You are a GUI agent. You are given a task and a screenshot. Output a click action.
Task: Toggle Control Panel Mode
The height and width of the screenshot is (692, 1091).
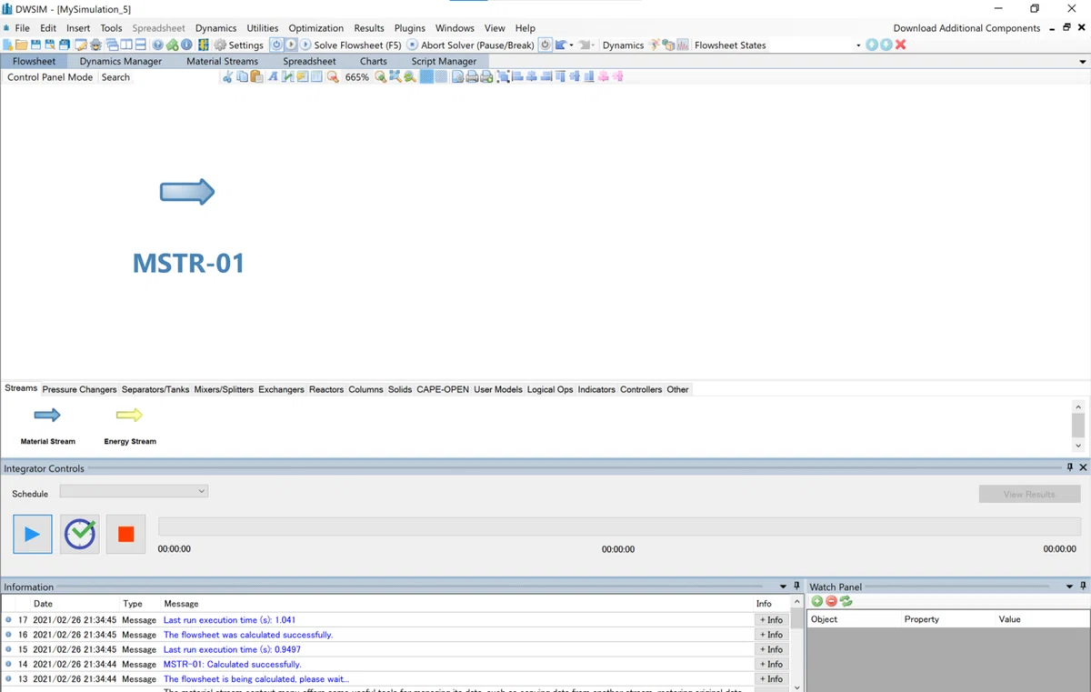click(50, 77)
